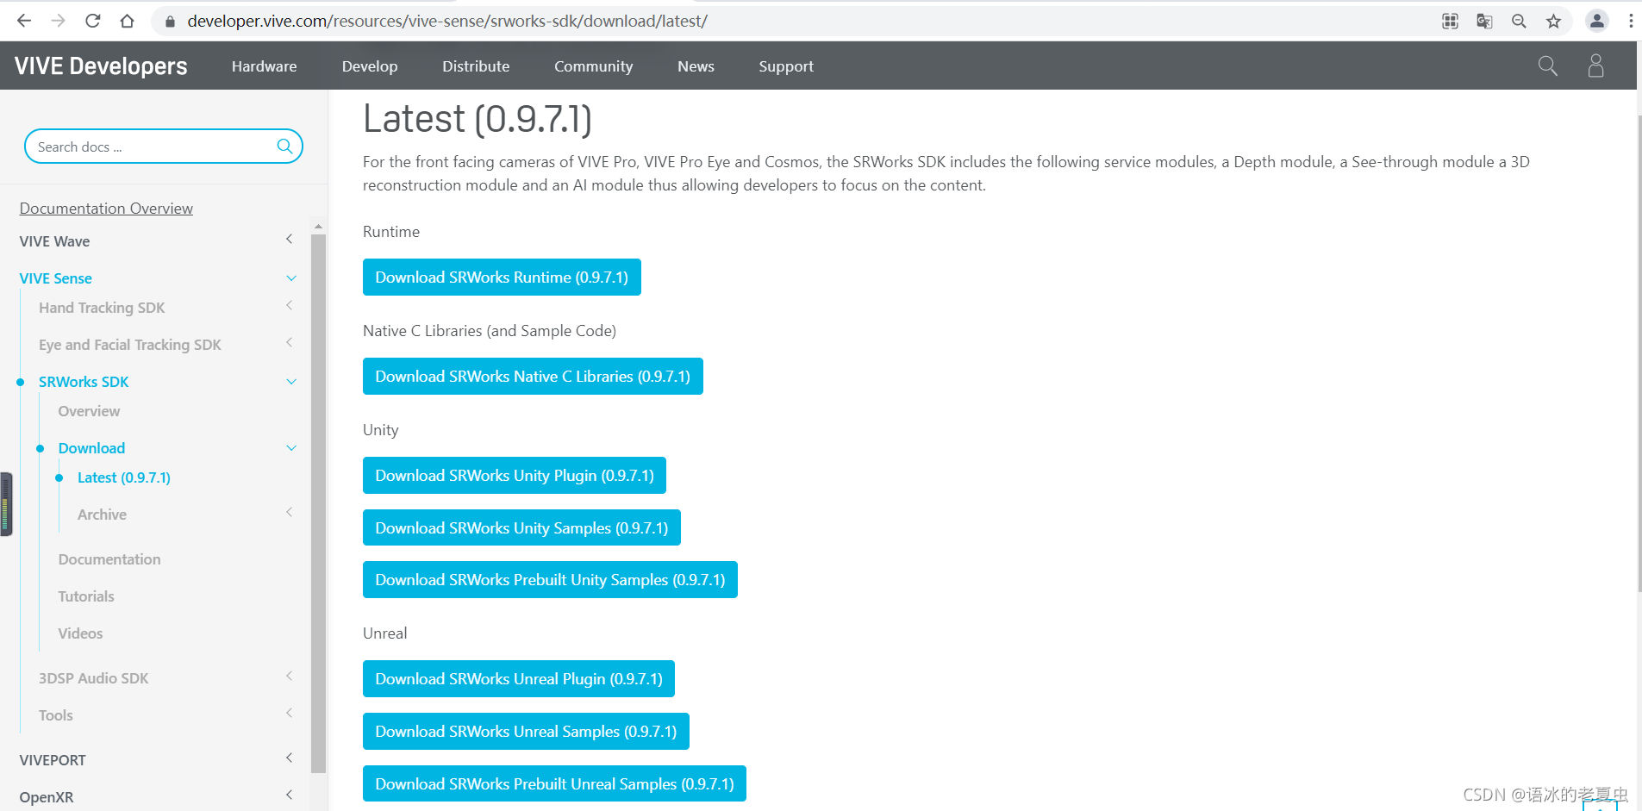Image resolution: width=1642 pixels, height=811 pixels.
Task: Open the Documentation Overview link
Action: 106,209
